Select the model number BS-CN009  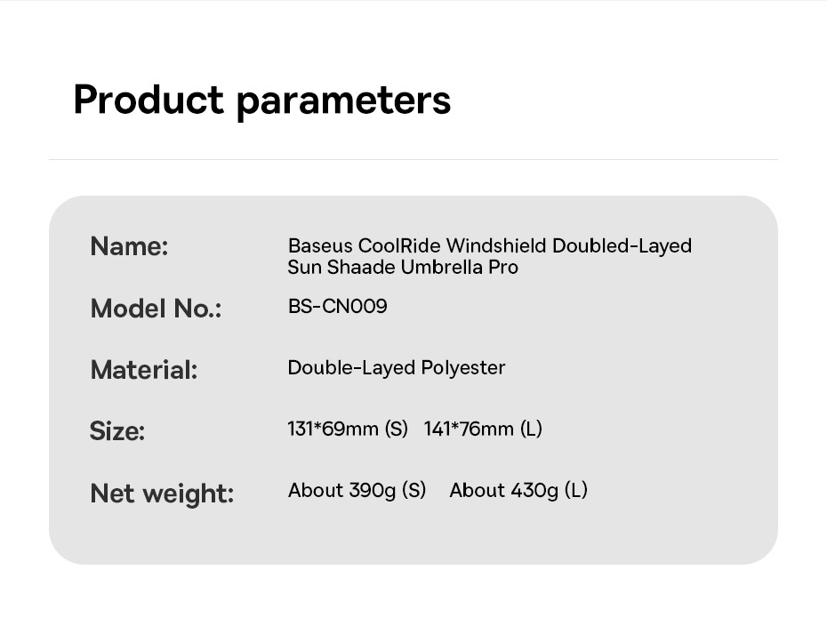[x=338, y=307]
